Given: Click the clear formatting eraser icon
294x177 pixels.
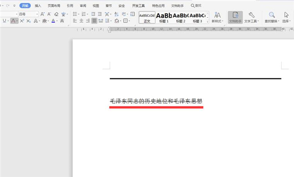Looking at the screenshot, I should point(56,14).
